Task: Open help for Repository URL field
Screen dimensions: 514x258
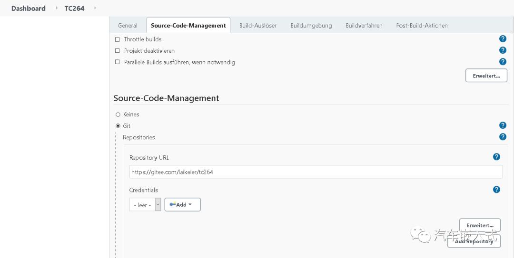Action: pyautogui.click(x=496, y=157)
